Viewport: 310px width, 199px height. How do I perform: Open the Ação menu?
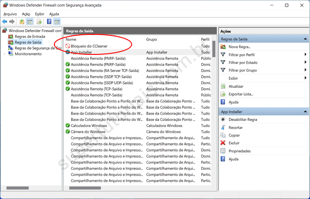[26, 14]
